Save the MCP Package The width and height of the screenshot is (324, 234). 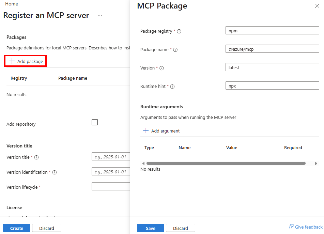[x=150, y=228]
